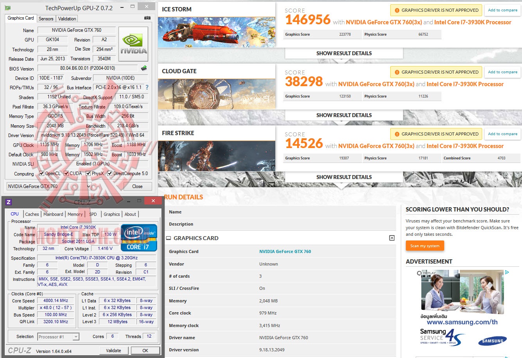Save BIOS using the chip arrow icon

pyautogui.click(x=144, y=68)
